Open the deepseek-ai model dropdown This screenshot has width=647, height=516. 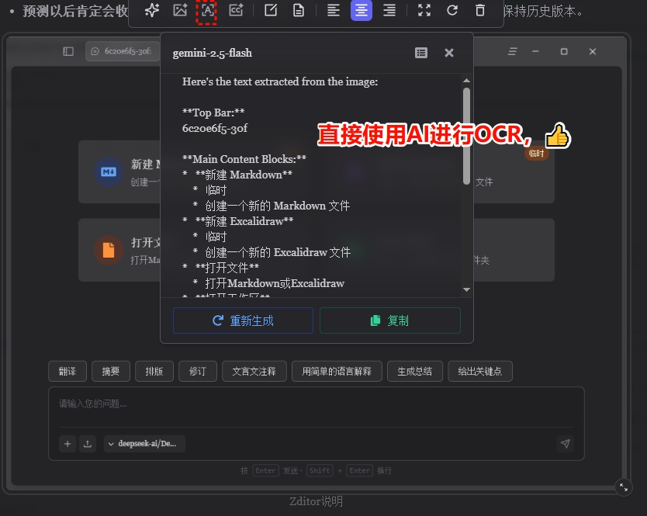(144, 444)
